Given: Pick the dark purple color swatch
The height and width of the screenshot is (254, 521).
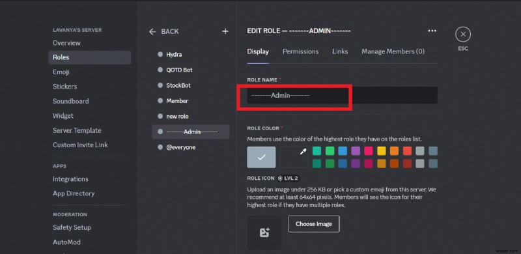Looking at the screenshot, I should 356,163.
